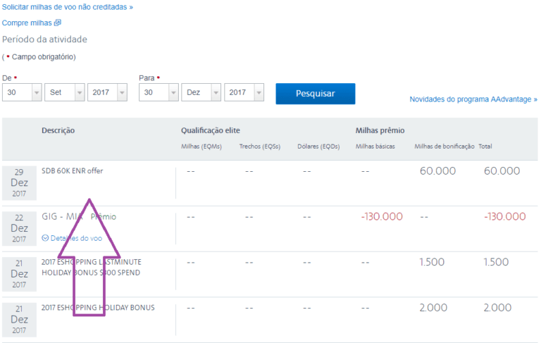Viewport: 541px width, 343px height.
Task: Click the Milhas prêmio column header
Action: click(x=380, y=130)
